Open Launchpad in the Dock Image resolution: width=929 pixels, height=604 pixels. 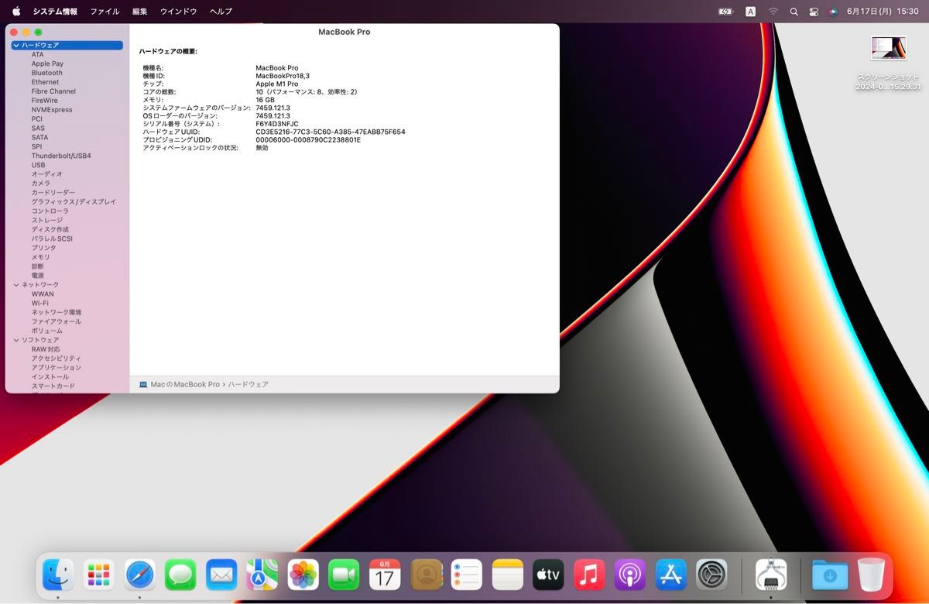pos(99,575)
